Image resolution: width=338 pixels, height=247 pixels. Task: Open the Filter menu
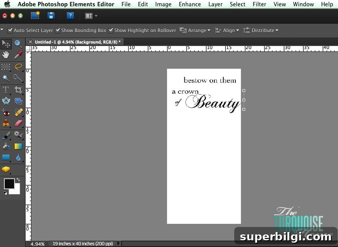point(259,4)
